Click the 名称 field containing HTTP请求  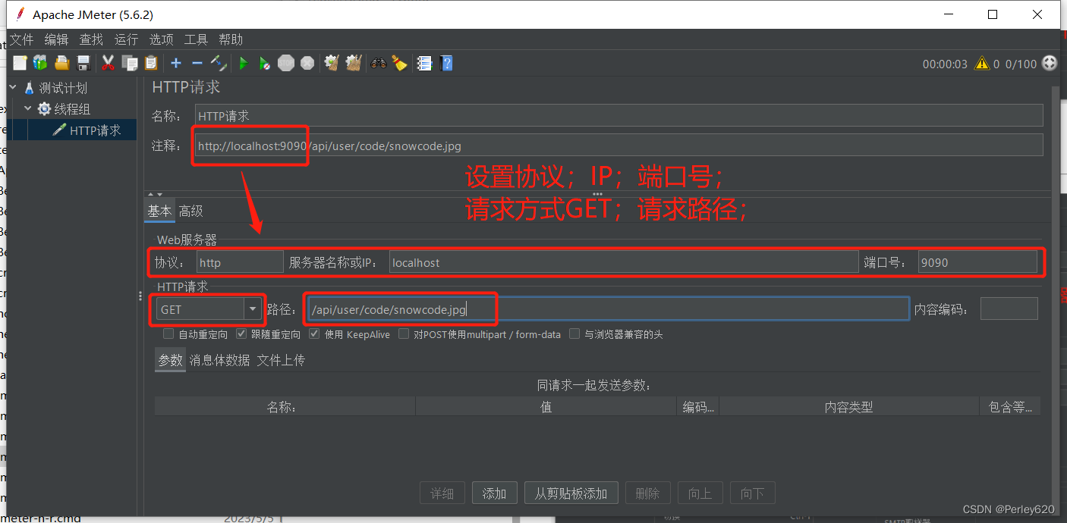(618, 116)
